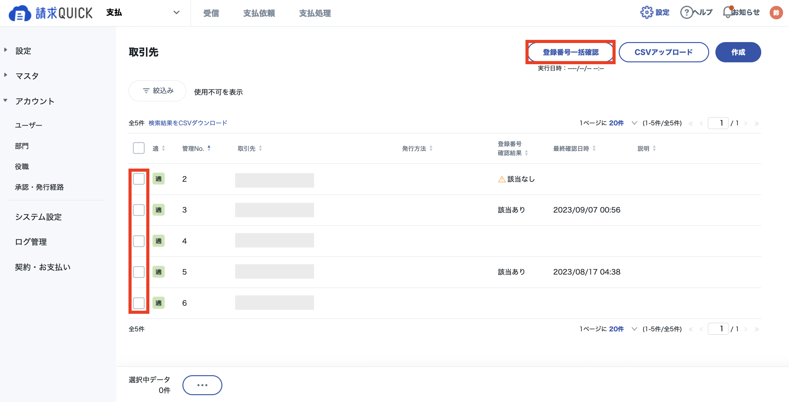The height and width of the screenshot is (402, 789).
Task: Open the settings gear icon in header
Action: point(646,12)
